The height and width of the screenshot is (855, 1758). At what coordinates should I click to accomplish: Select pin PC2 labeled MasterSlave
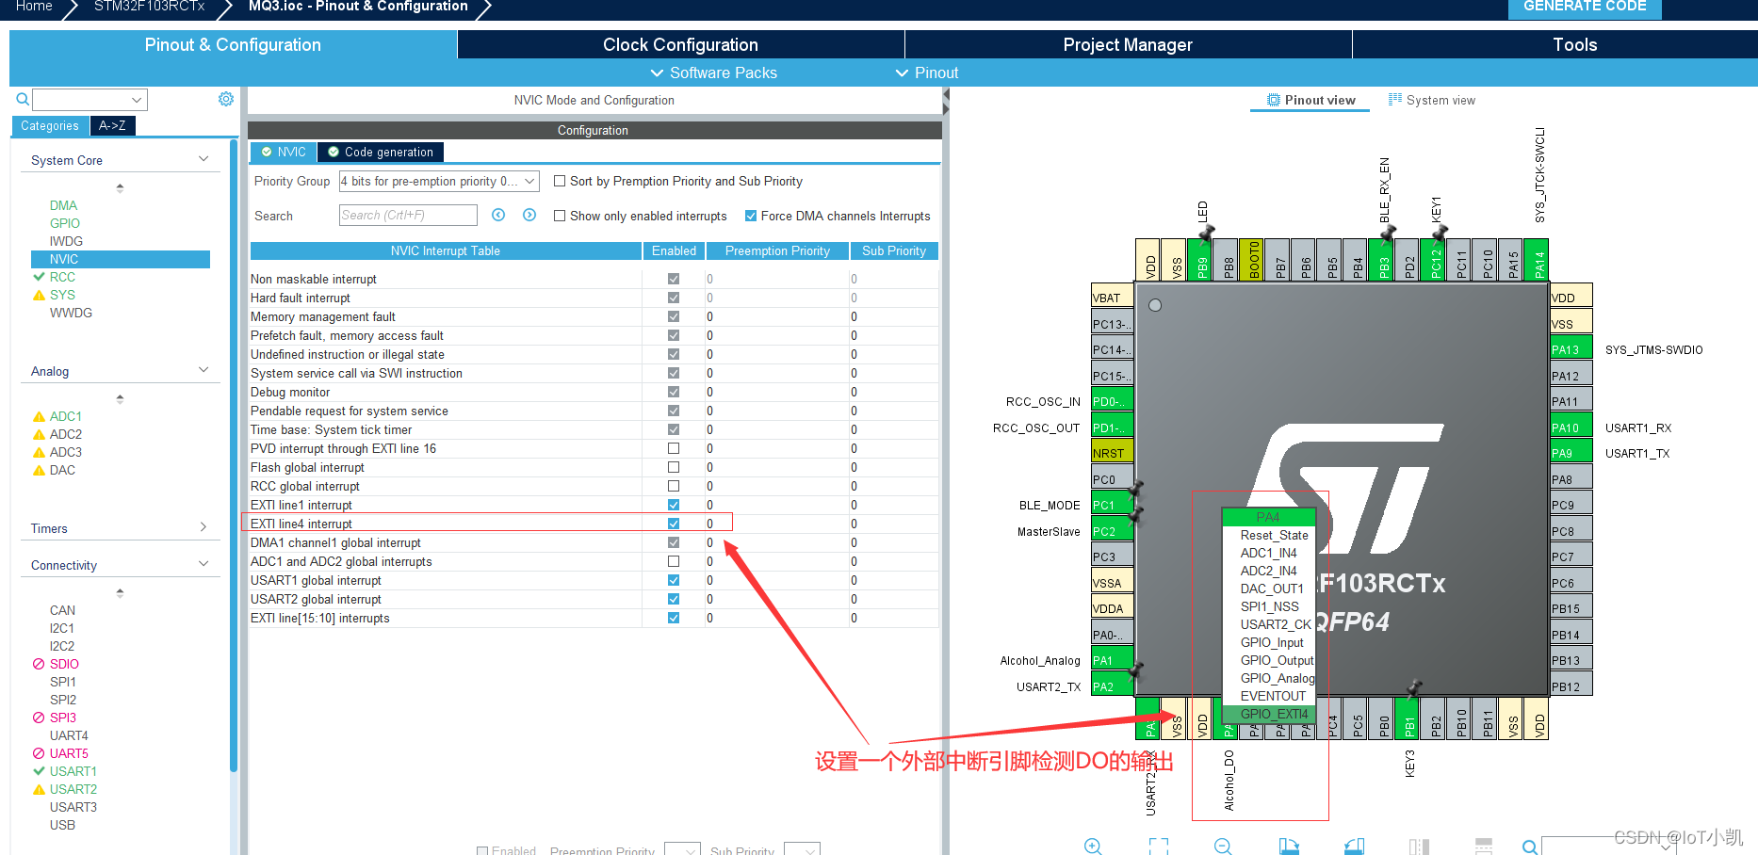tap(1112, 531)
